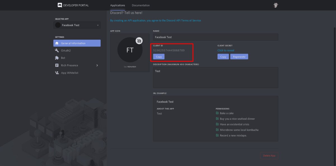Click the Regenerate client secret button
336x166 pixels.
click(239, 57)
